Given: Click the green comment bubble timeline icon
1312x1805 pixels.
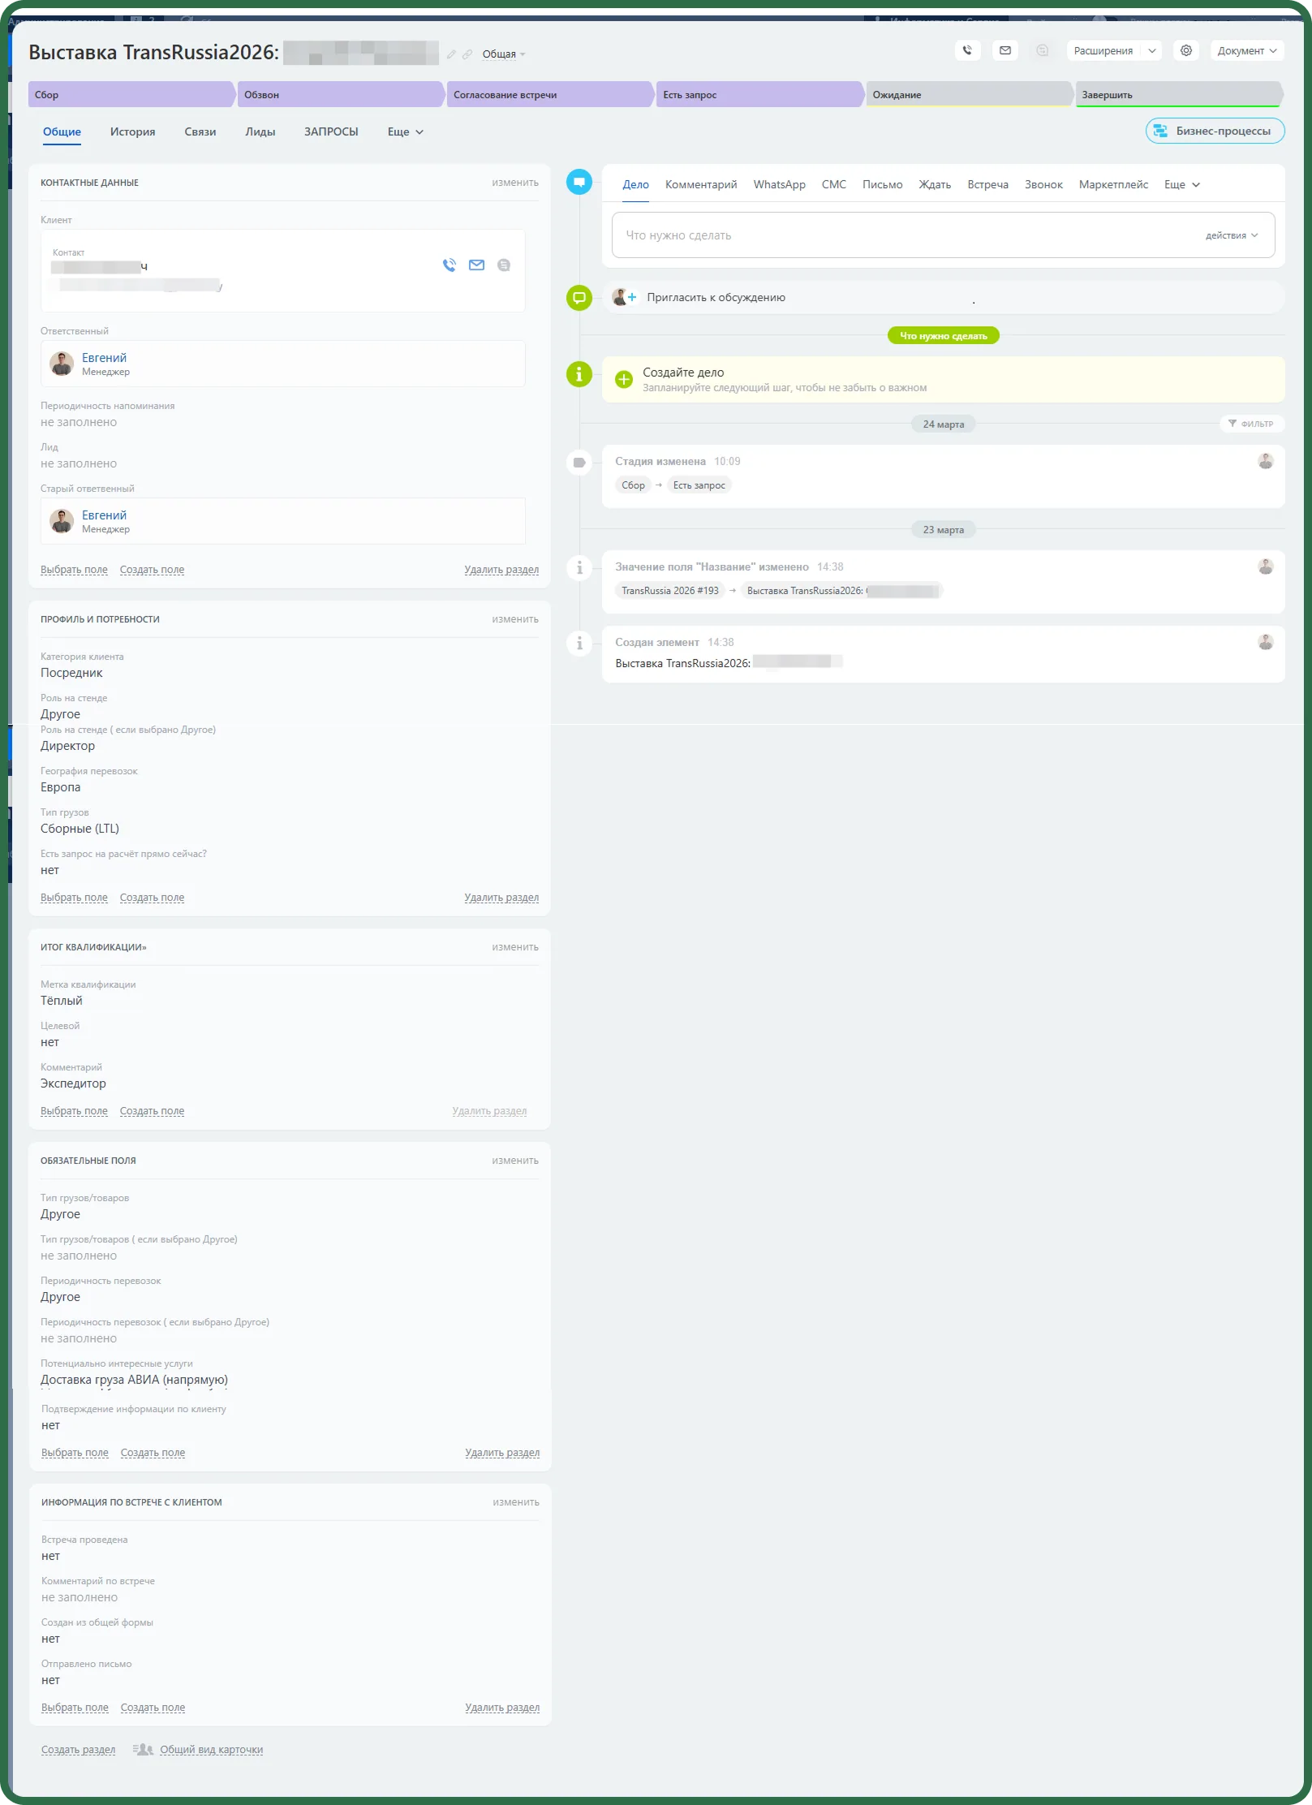Looking at the screenshot, I should (x=579, y=298).
